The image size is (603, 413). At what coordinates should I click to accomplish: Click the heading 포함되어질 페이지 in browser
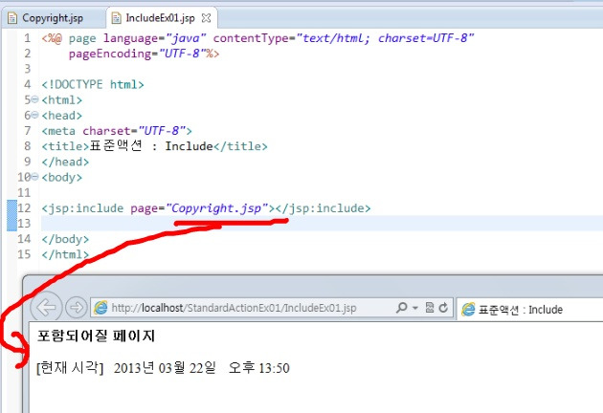coord(96,336)
